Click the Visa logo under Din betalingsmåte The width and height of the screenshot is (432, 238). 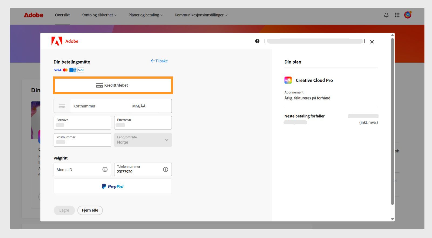point(58,70)
